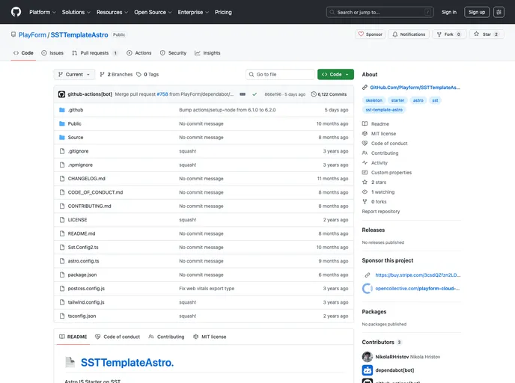Click the Go to file search field
This screenshot has height=383, width=515.
pos(281,75)
